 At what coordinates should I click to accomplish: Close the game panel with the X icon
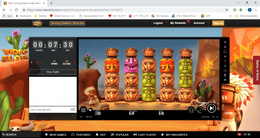pyautogui.click(x=225, y=42)
